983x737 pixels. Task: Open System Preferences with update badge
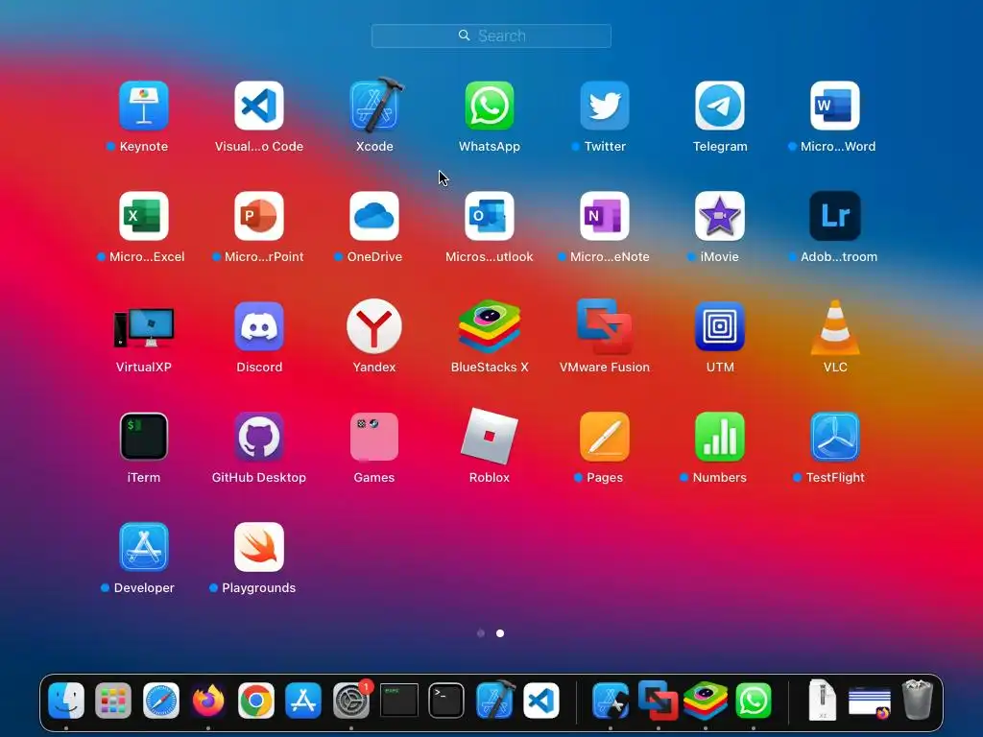[x=351, y=701]
